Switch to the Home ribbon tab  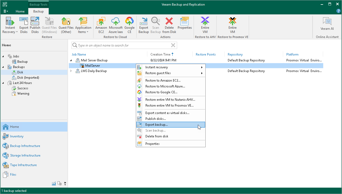tap(20, 11)
